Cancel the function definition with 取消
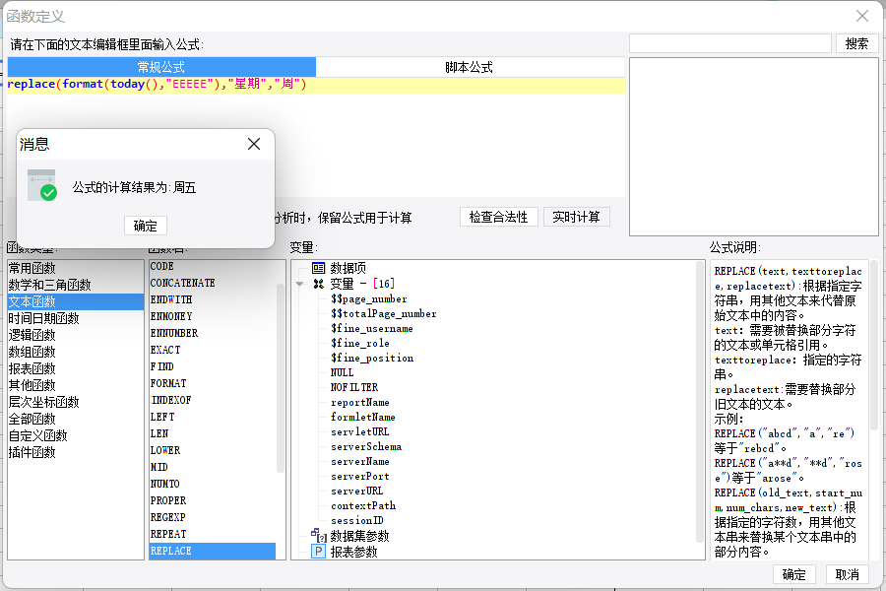The height and width of the screenshot is (591, 886). (x=847, y=574)
